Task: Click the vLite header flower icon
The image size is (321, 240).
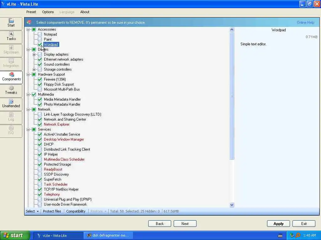Action: tap(29, 22)
